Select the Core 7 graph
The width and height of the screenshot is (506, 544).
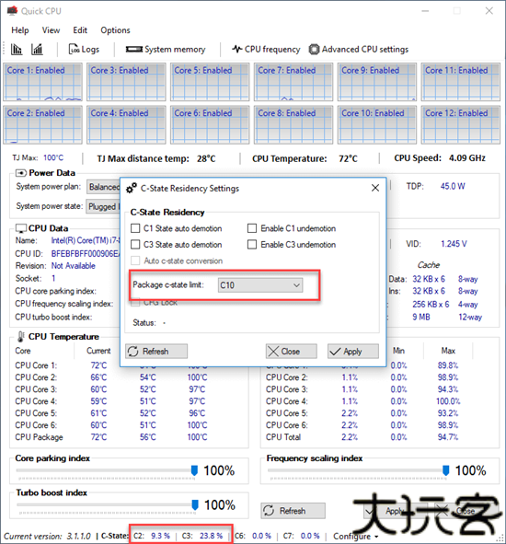293,82
